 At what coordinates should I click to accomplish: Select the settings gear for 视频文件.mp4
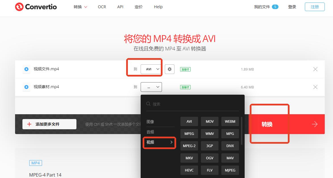(x=170, y=69)
